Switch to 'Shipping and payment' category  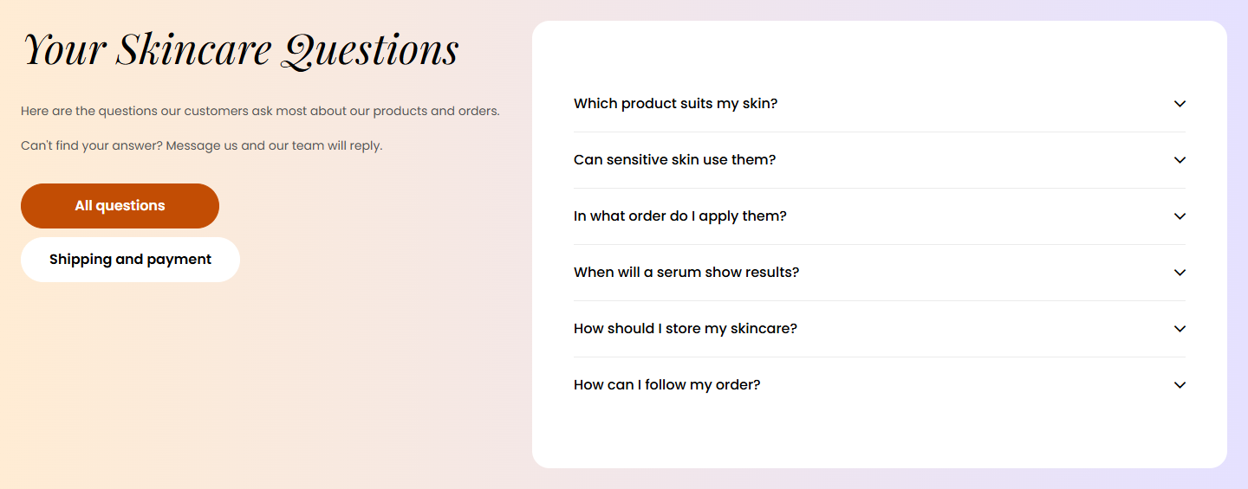tap(130, 260)
